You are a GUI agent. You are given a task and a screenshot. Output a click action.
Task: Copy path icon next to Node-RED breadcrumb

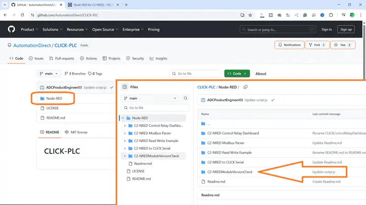coord(245,87)
